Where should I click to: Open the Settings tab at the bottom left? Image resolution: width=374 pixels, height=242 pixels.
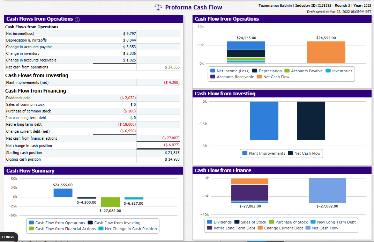click(8, 237)
